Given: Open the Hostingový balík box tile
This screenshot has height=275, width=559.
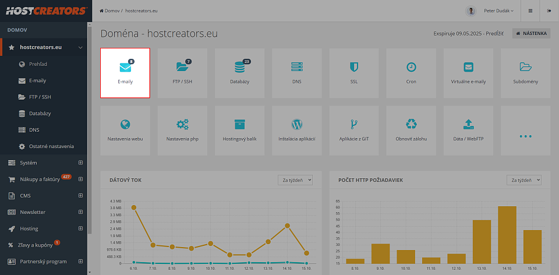Looking at the screenshot, I should point(239,131).
